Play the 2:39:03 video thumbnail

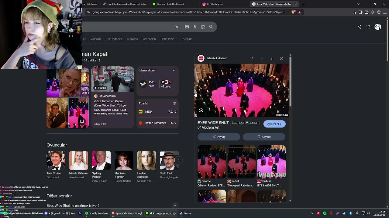point(112,79)
